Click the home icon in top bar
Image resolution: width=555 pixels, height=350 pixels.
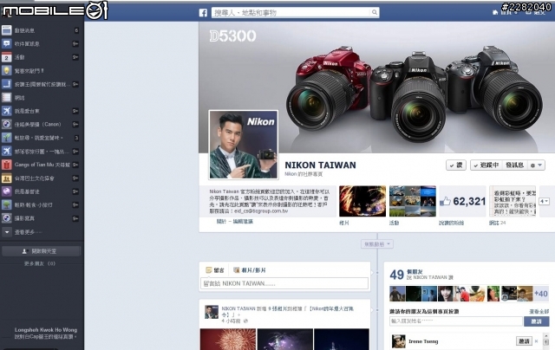495,12
